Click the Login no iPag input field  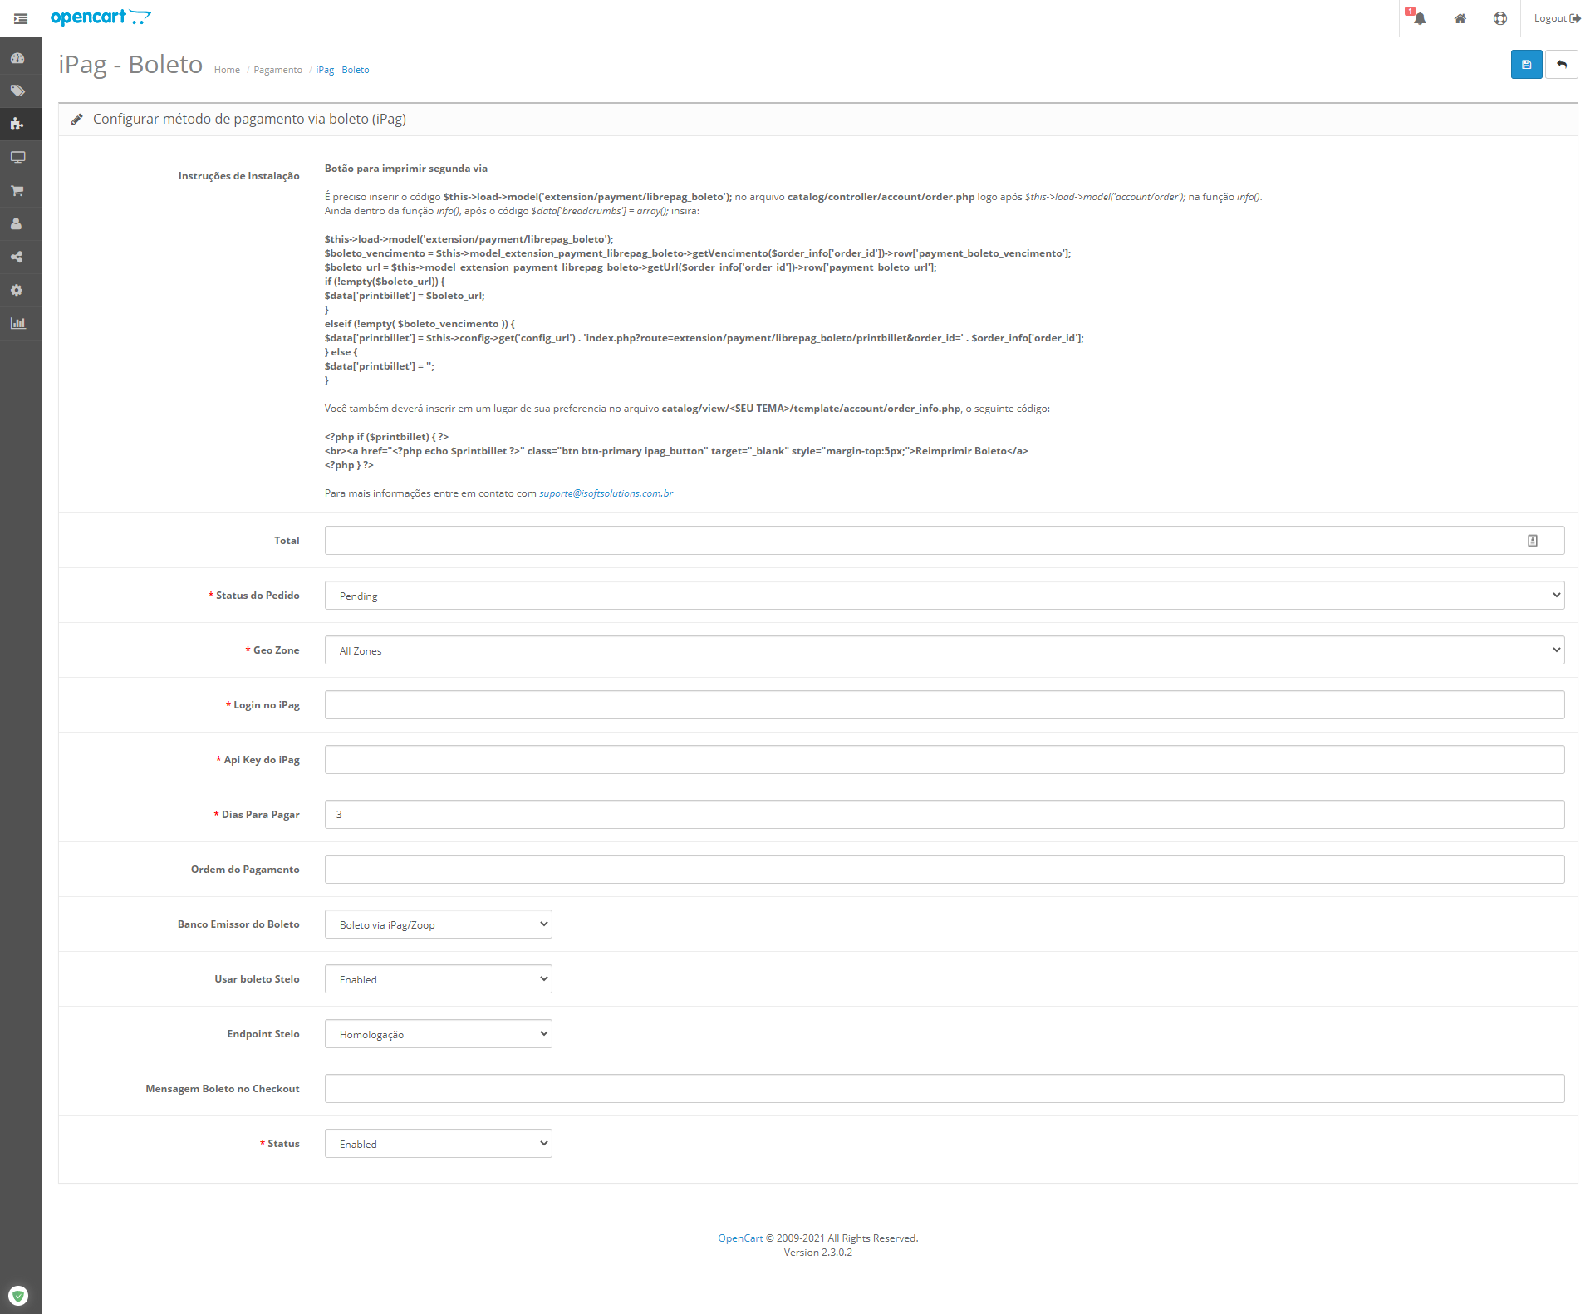pyautogui.click(x=944, y=705)
